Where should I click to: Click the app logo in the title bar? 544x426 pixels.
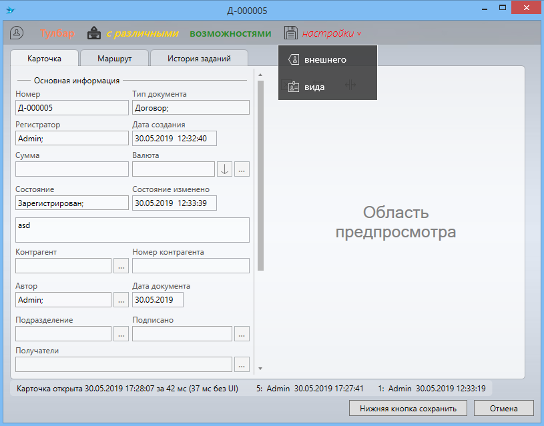tap(10, 10)
